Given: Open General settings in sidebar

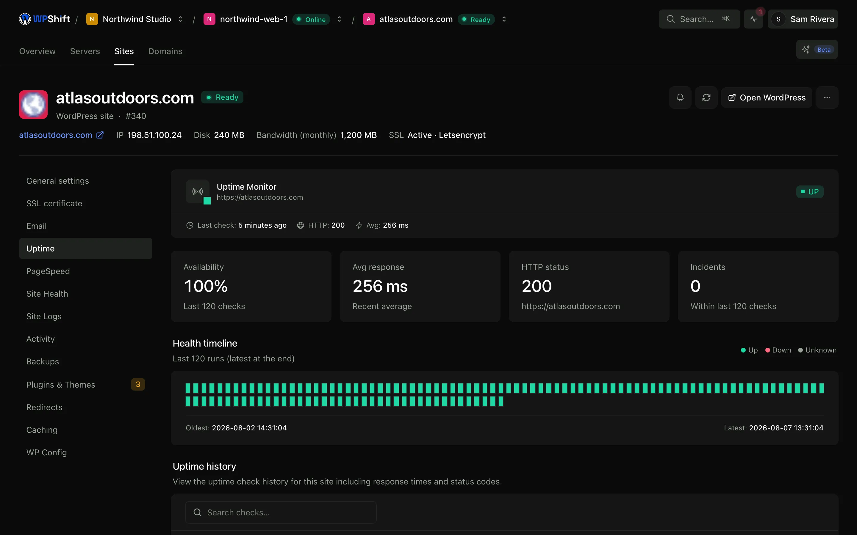Looking at the screenshot, I should tap(86, 181).
